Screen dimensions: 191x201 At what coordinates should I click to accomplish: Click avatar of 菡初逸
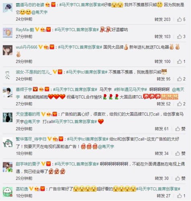click(8, 192)
